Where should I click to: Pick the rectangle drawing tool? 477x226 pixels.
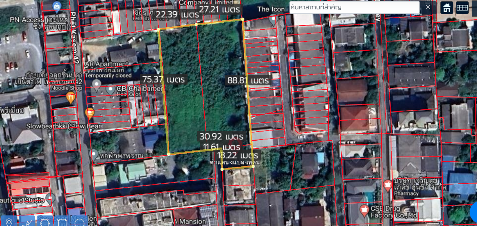[x=62, y=222]
